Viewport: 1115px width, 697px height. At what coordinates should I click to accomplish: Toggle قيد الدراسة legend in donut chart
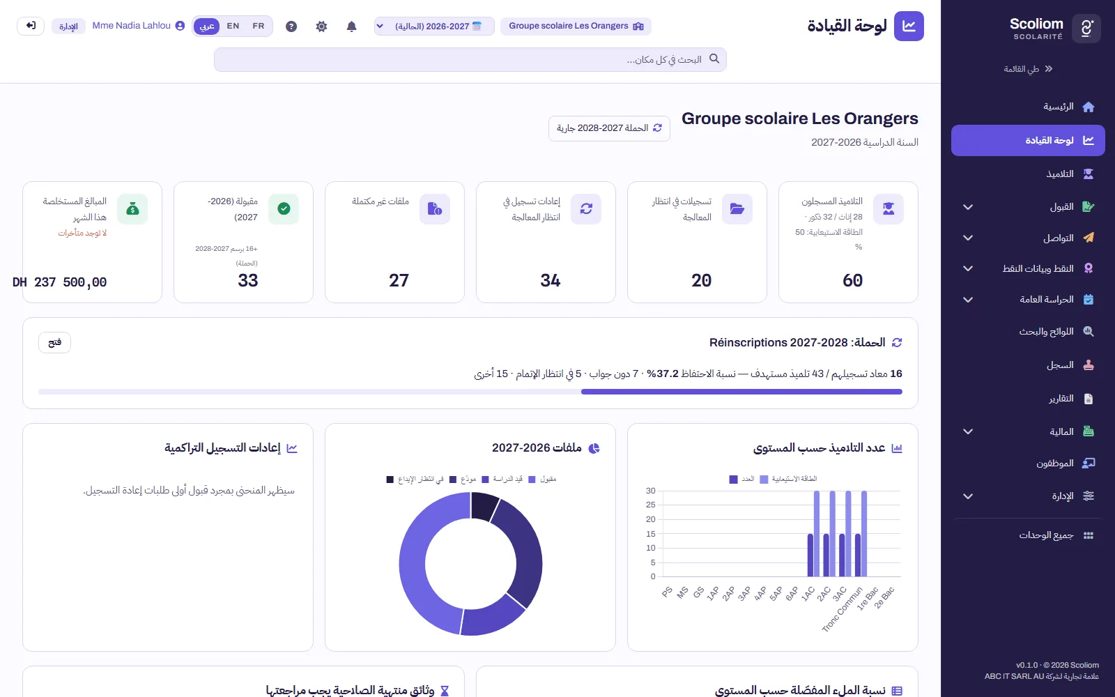point(502,480)
